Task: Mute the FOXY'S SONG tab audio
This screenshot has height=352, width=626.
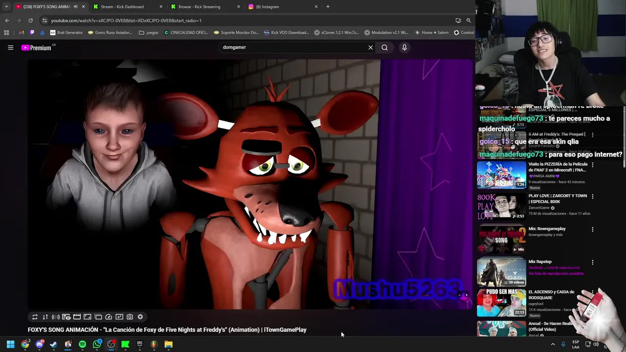Action: pos(75,7)
